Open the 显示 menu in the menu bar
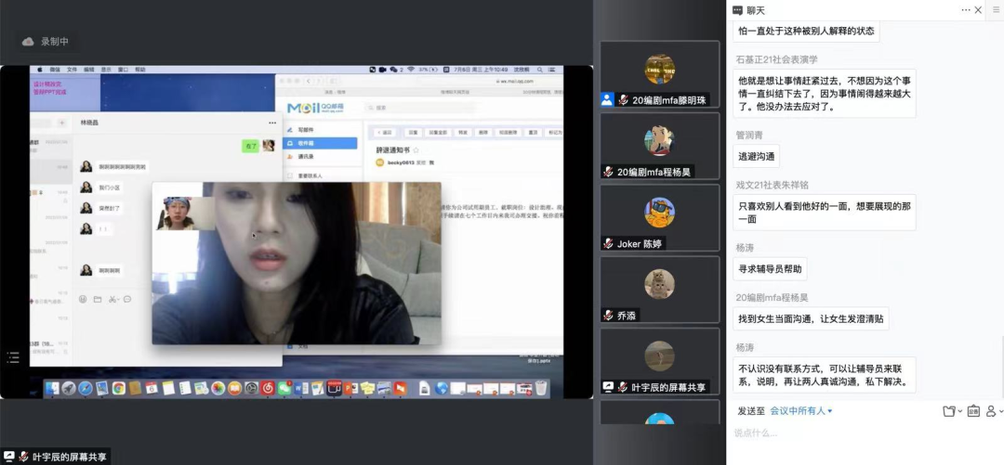 click(x=106, y=69)
